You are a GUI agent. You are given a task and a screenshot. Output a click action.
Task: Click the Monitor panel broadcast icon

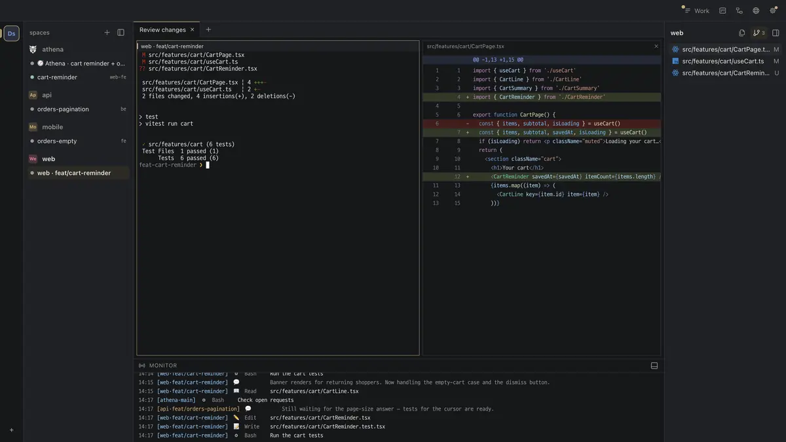coord(142,365)
